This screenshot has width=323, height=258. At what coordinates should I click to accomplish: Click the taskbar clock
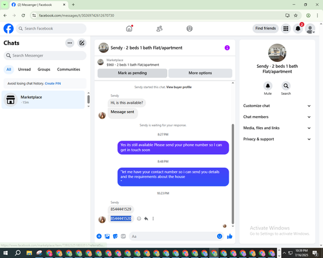302,253
